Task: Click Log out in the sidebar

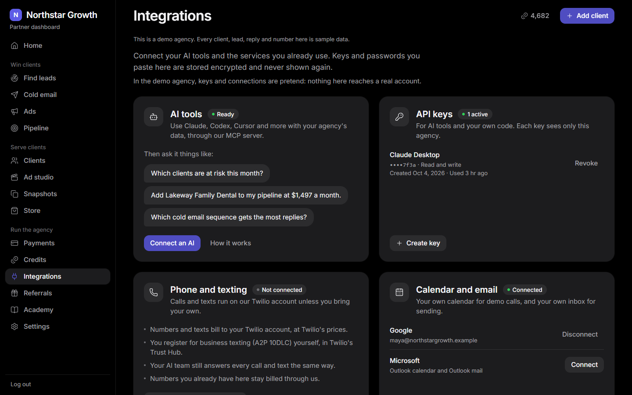Action: tap(21, 384)
